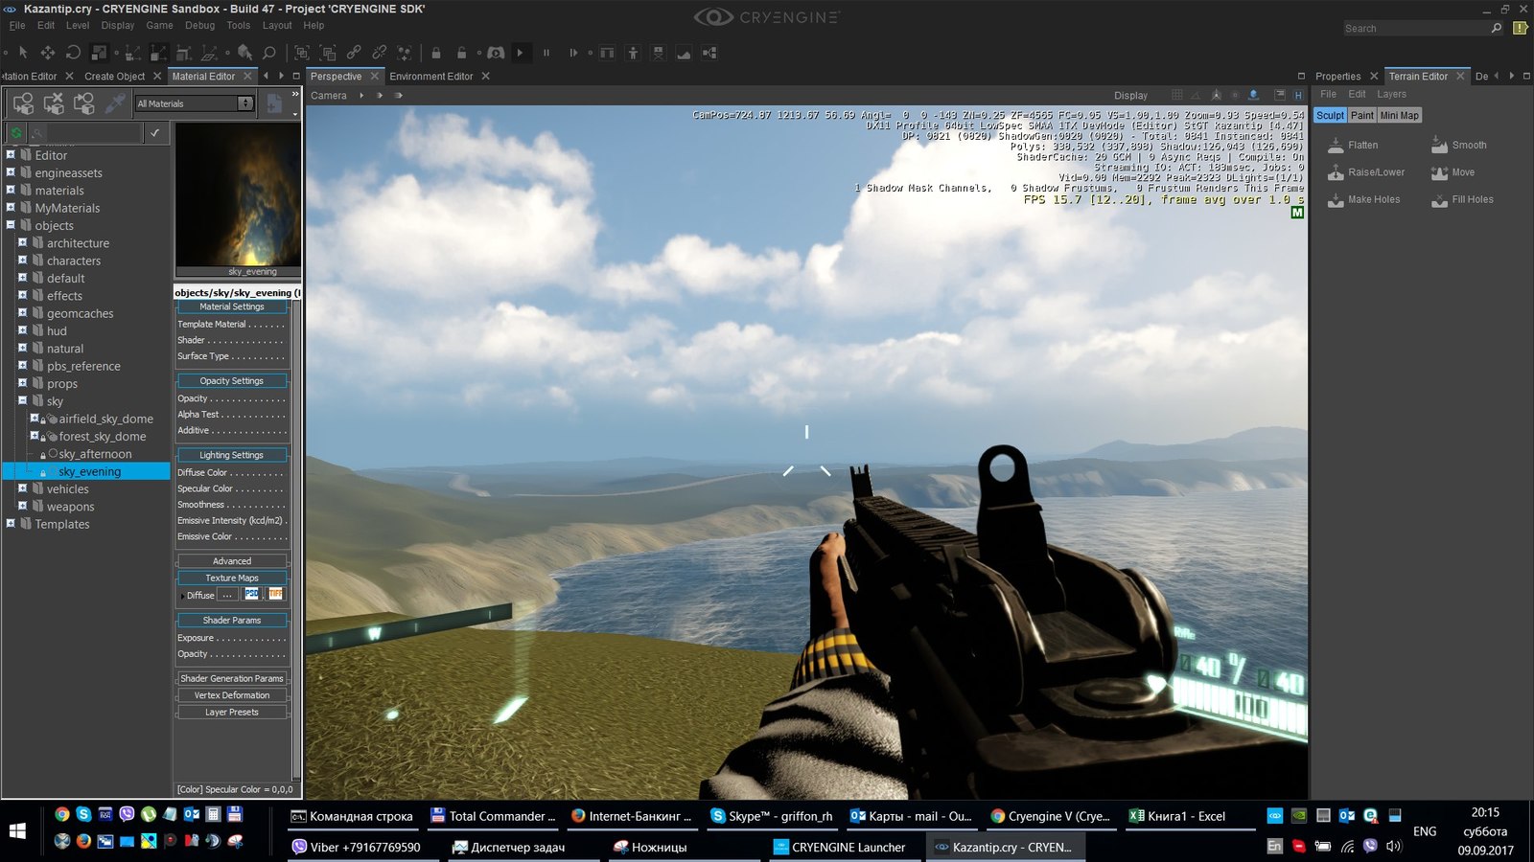
Task: Click the AI character figure icon
Action: [633, 53]
